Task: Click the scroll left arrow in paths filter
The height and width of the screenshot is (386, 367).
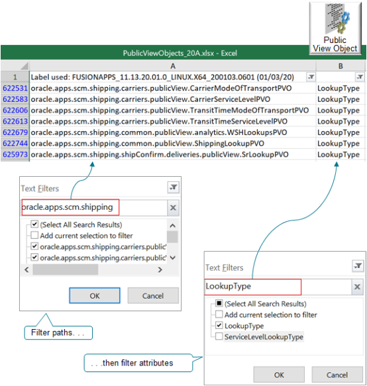Action: [x=27, y=269]
